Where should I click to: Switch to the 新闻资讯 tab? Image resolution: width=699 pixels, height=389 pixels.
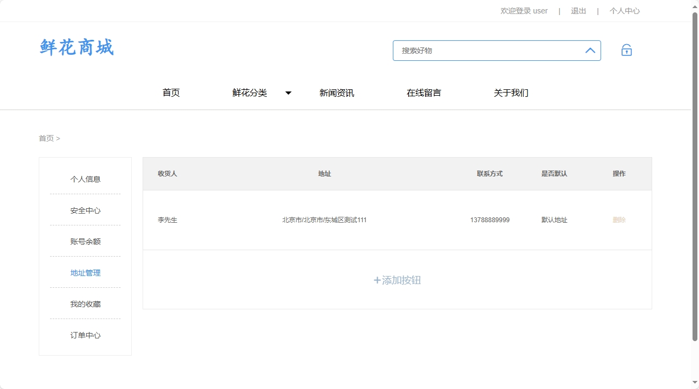(x=337, y=93)
